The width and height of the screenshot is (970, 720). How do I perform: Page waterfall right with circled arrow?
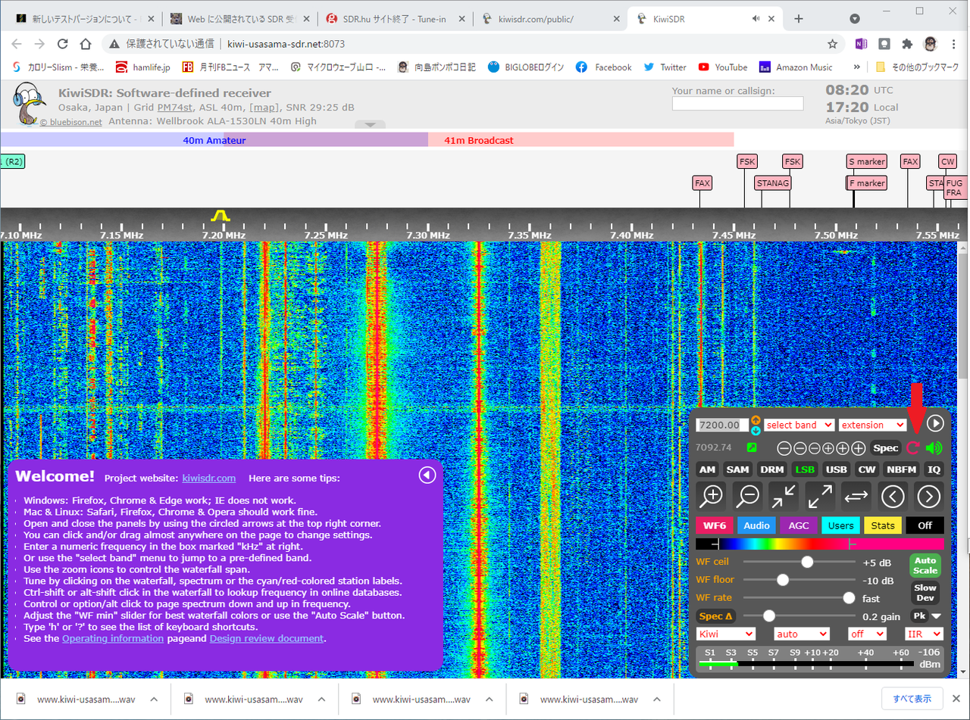(928, 496)
